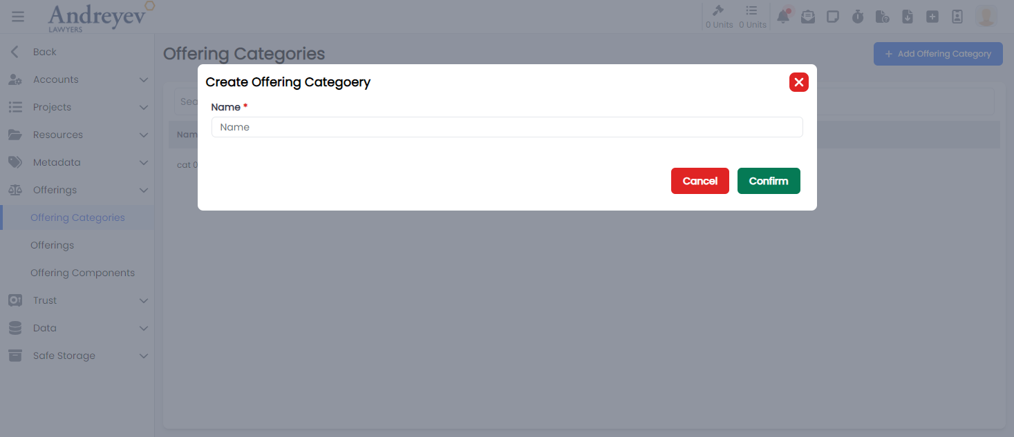Open the timer stopwatch icon
Viewport: 1014px width, 437px height.
858,16
